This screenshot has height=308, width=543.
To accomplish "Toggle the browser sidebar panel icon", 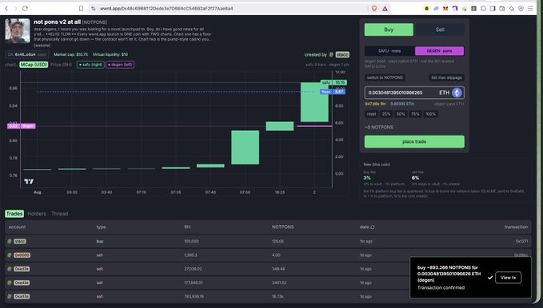I will (x=493, y=8).
